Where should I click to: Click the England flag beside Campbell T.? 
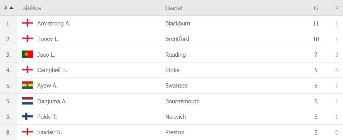tap(27, 70)
